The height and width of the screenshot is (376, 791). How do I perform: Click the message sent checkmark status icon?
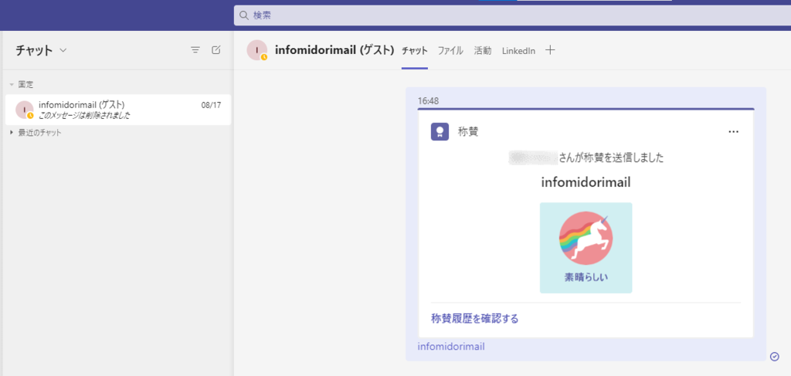point(775,357)
